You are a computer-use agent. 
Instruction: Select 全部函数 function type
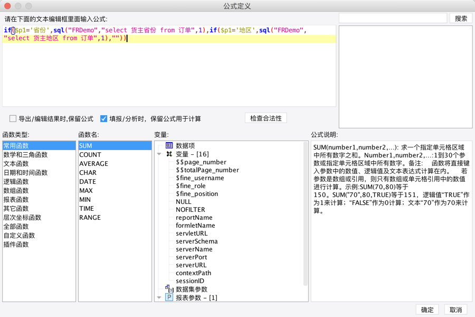click(x=39, y=226)
